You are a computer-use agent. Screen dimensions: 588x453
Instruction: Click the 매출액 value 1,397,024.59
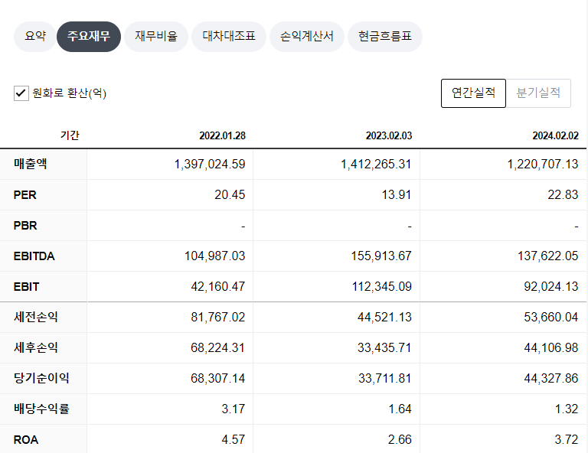[x=210, y=164]
